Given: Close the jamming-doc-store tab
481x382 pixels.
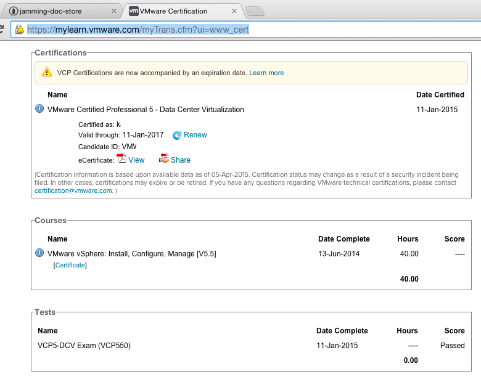Looking at the screenshot, I should 114,11.
